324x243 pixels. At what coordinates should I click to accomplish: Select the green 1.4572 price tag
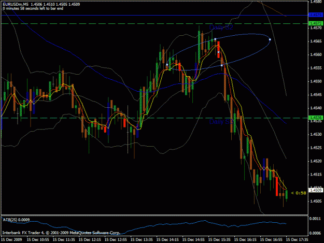[x=316, y=23]
